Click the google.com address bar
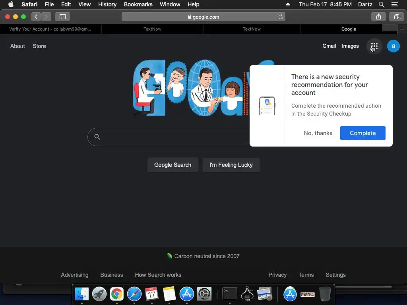This screenshot has width=407, height=305. pyautogui.click(x=203, y=17)
